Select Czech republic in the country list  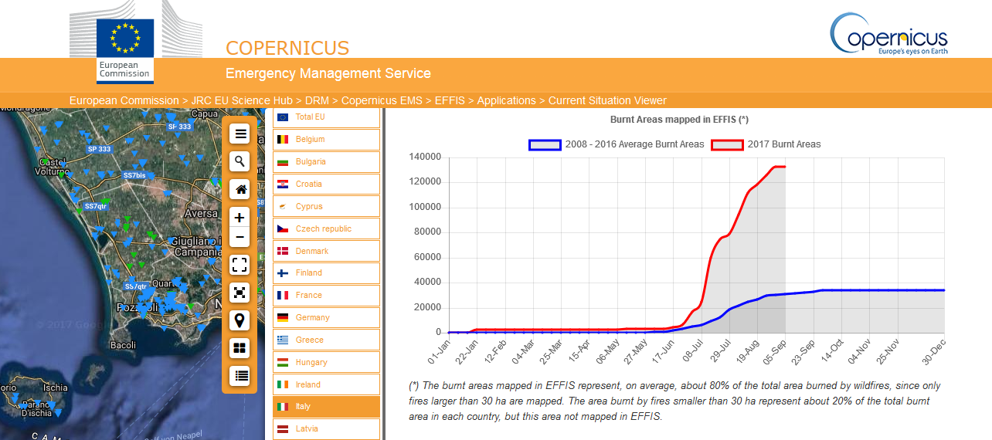[x=326, y=228]
